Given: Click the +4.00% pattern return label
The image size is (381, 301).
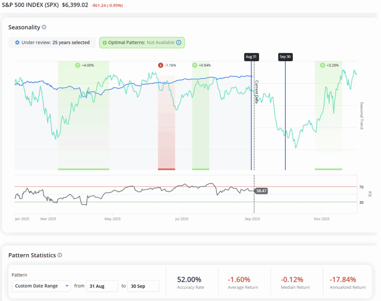Looking at the screenshot, I should click(x=88, y=65).
